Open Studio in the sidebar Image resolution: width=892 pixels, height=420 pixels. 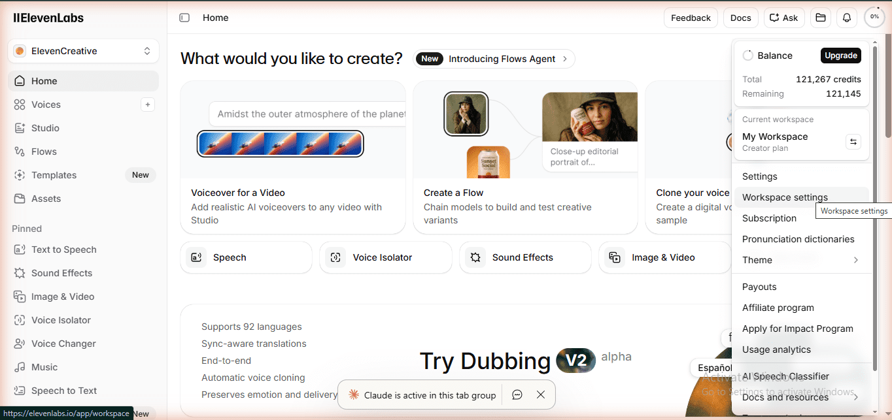click(83, 128)
